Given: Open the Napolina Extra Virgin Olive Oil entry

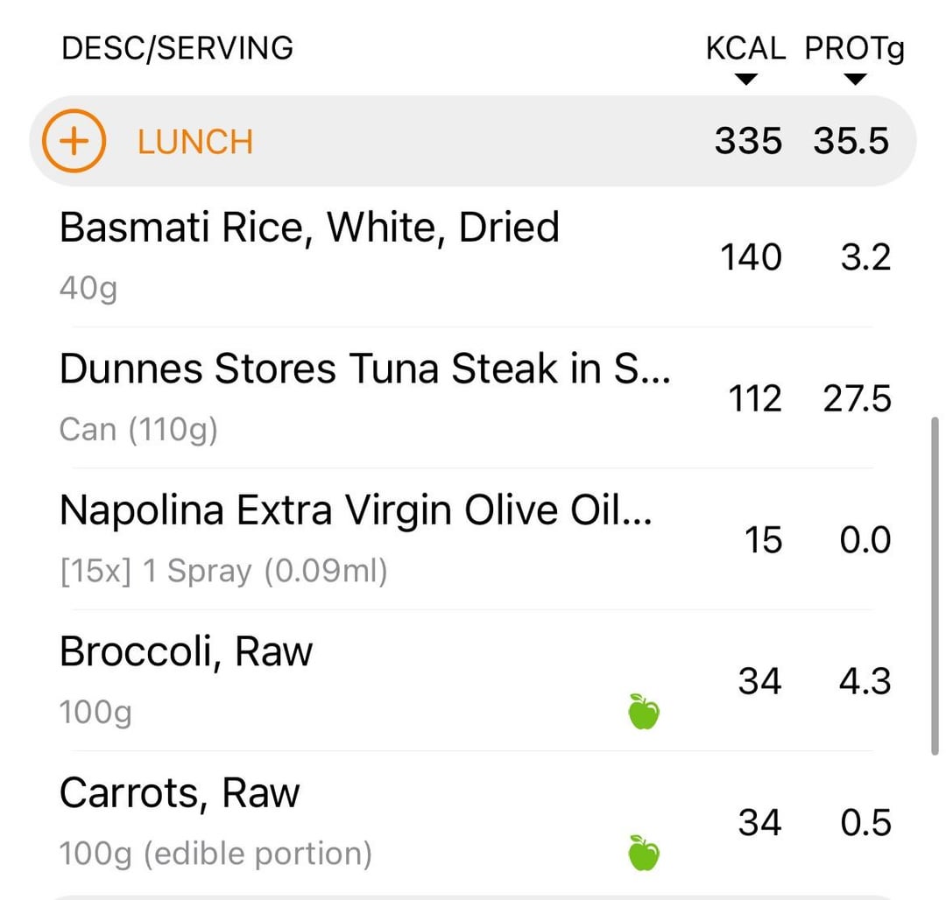Looking at the screenshot, I should coord(473,539).
